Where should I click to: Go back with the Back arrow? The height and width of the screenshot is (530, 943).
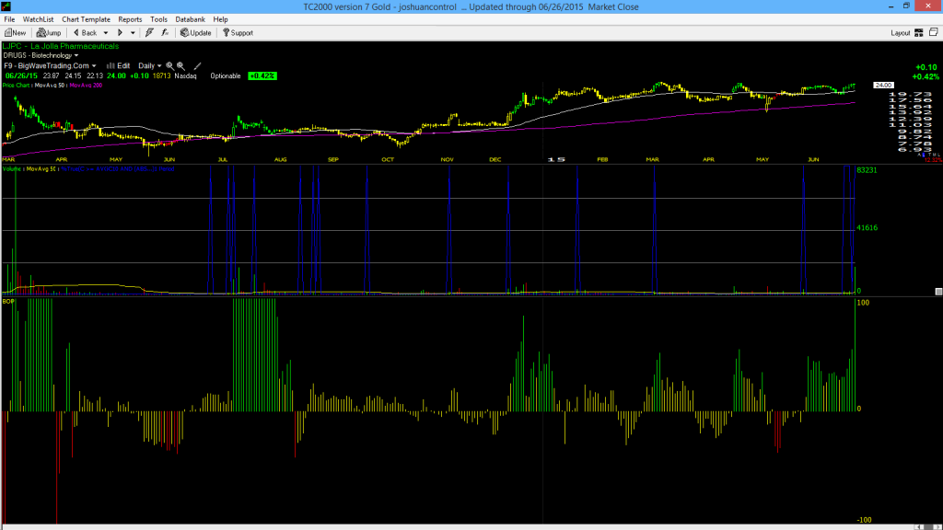point(85,32)
